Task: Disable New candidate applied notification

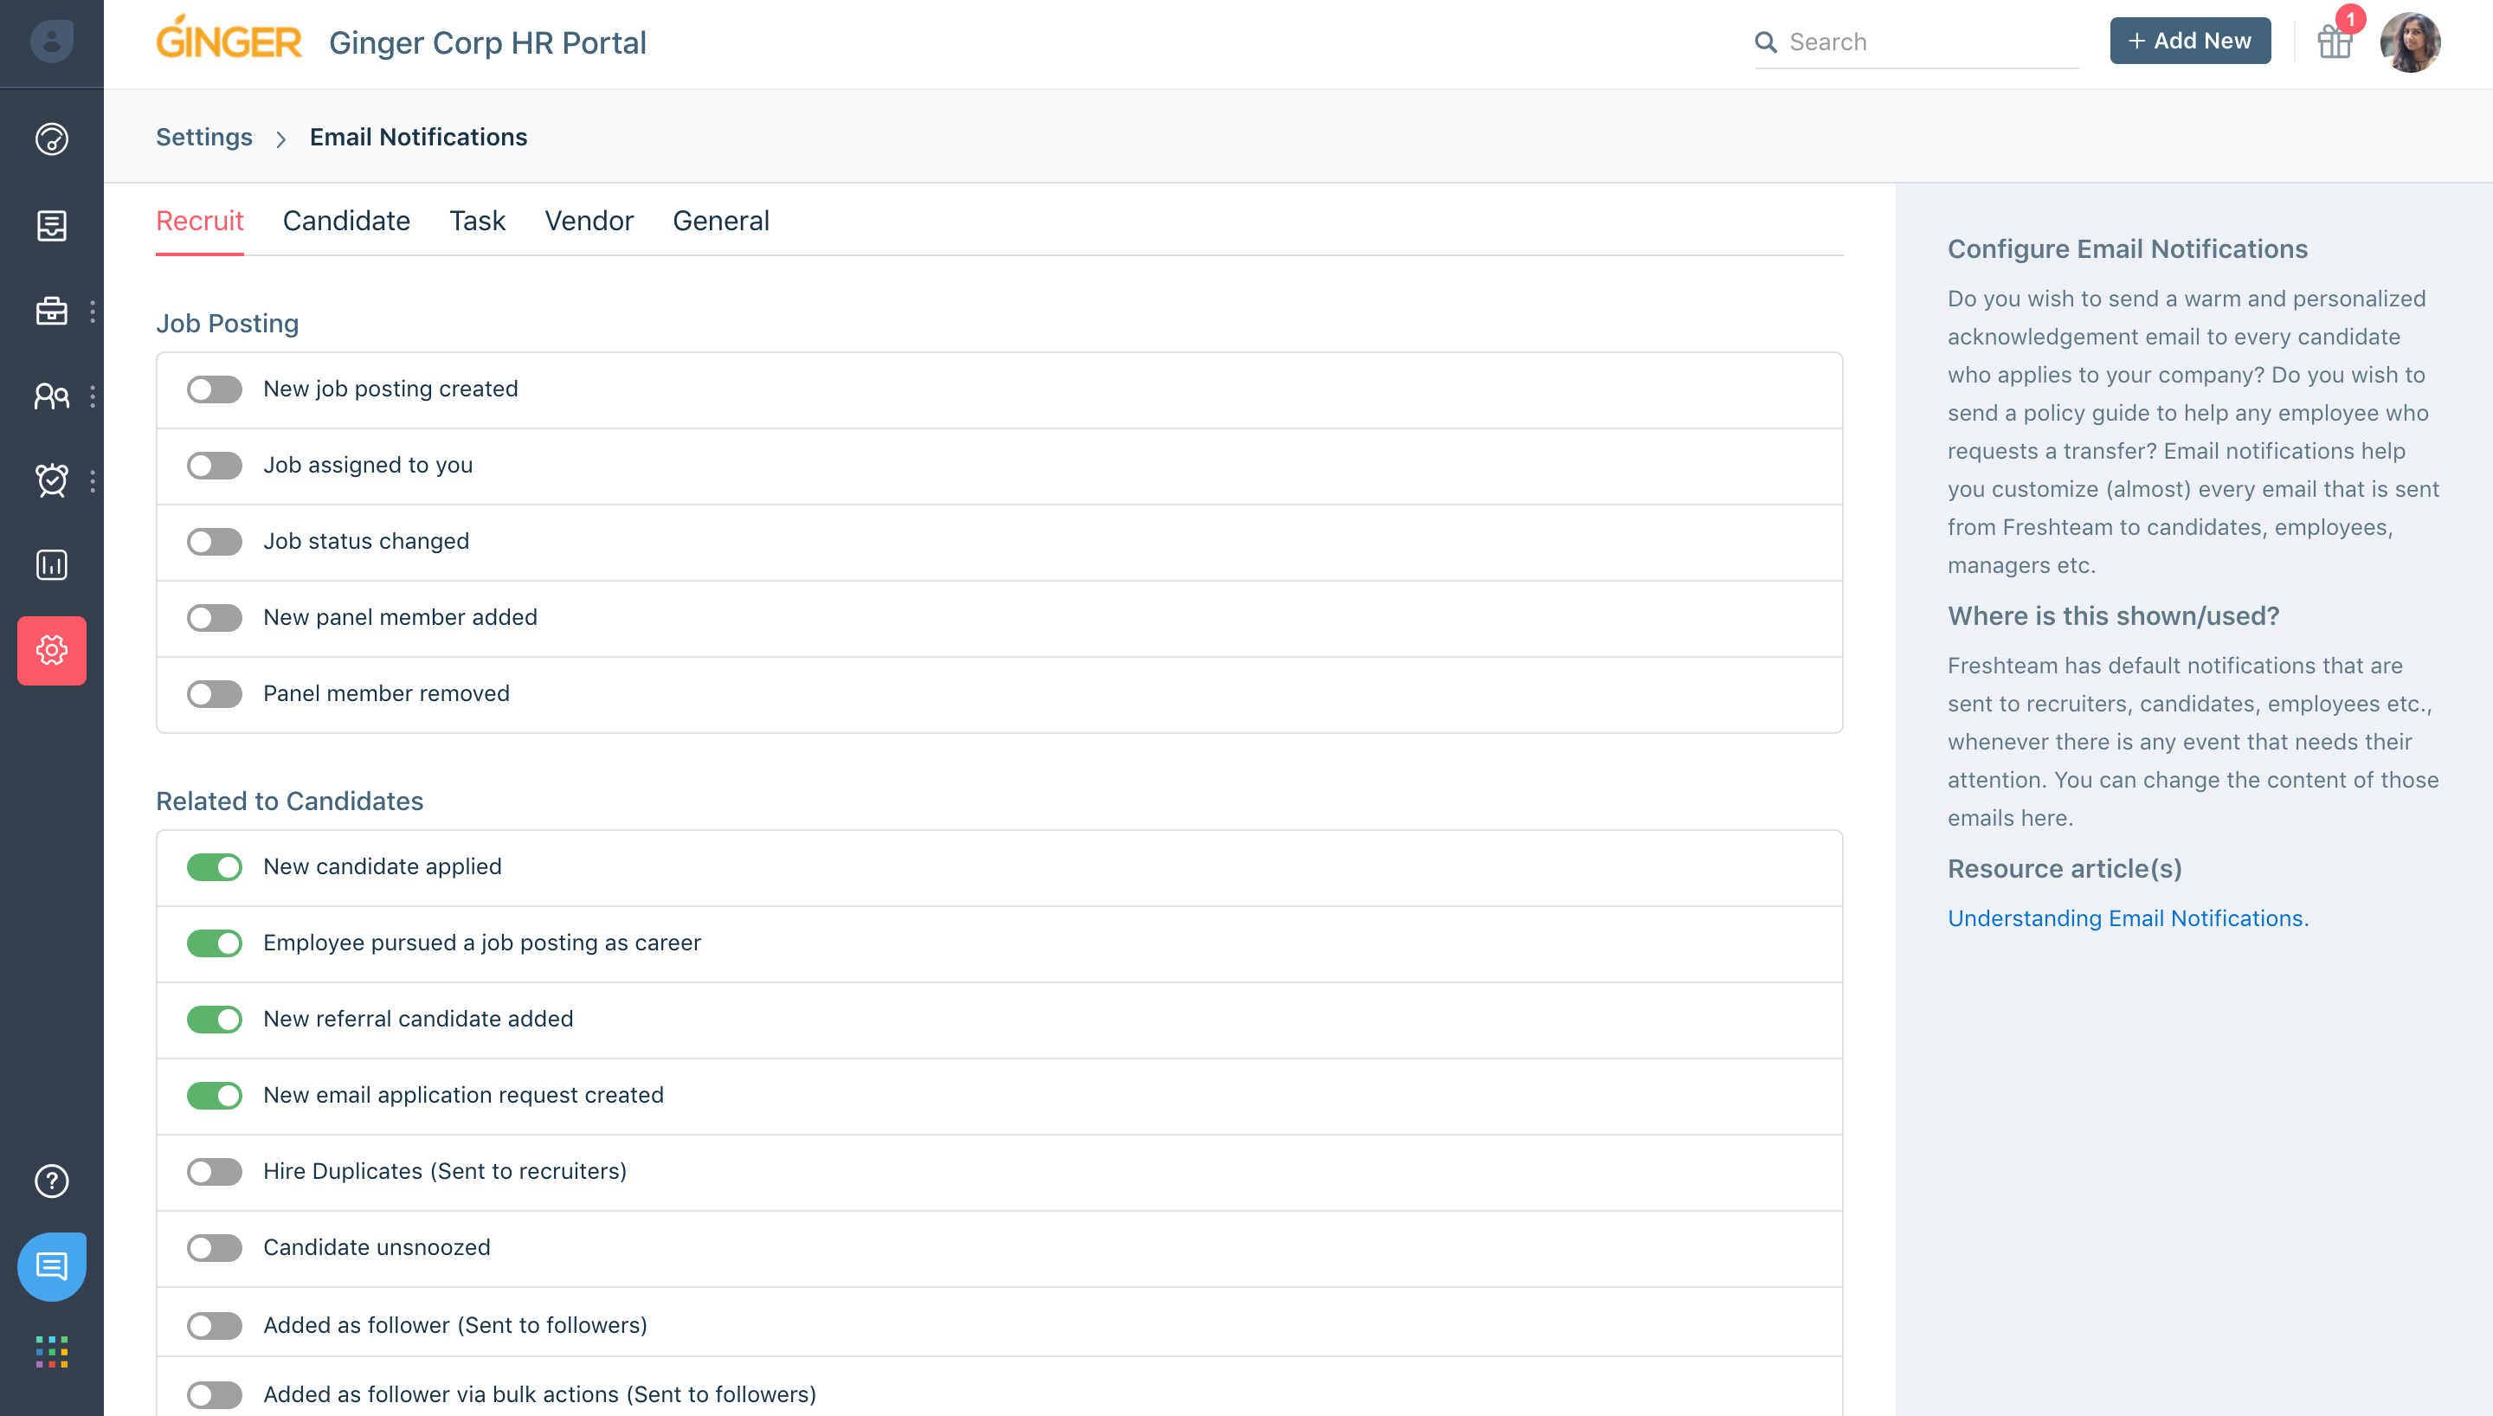Action: (x=214, y=867)
